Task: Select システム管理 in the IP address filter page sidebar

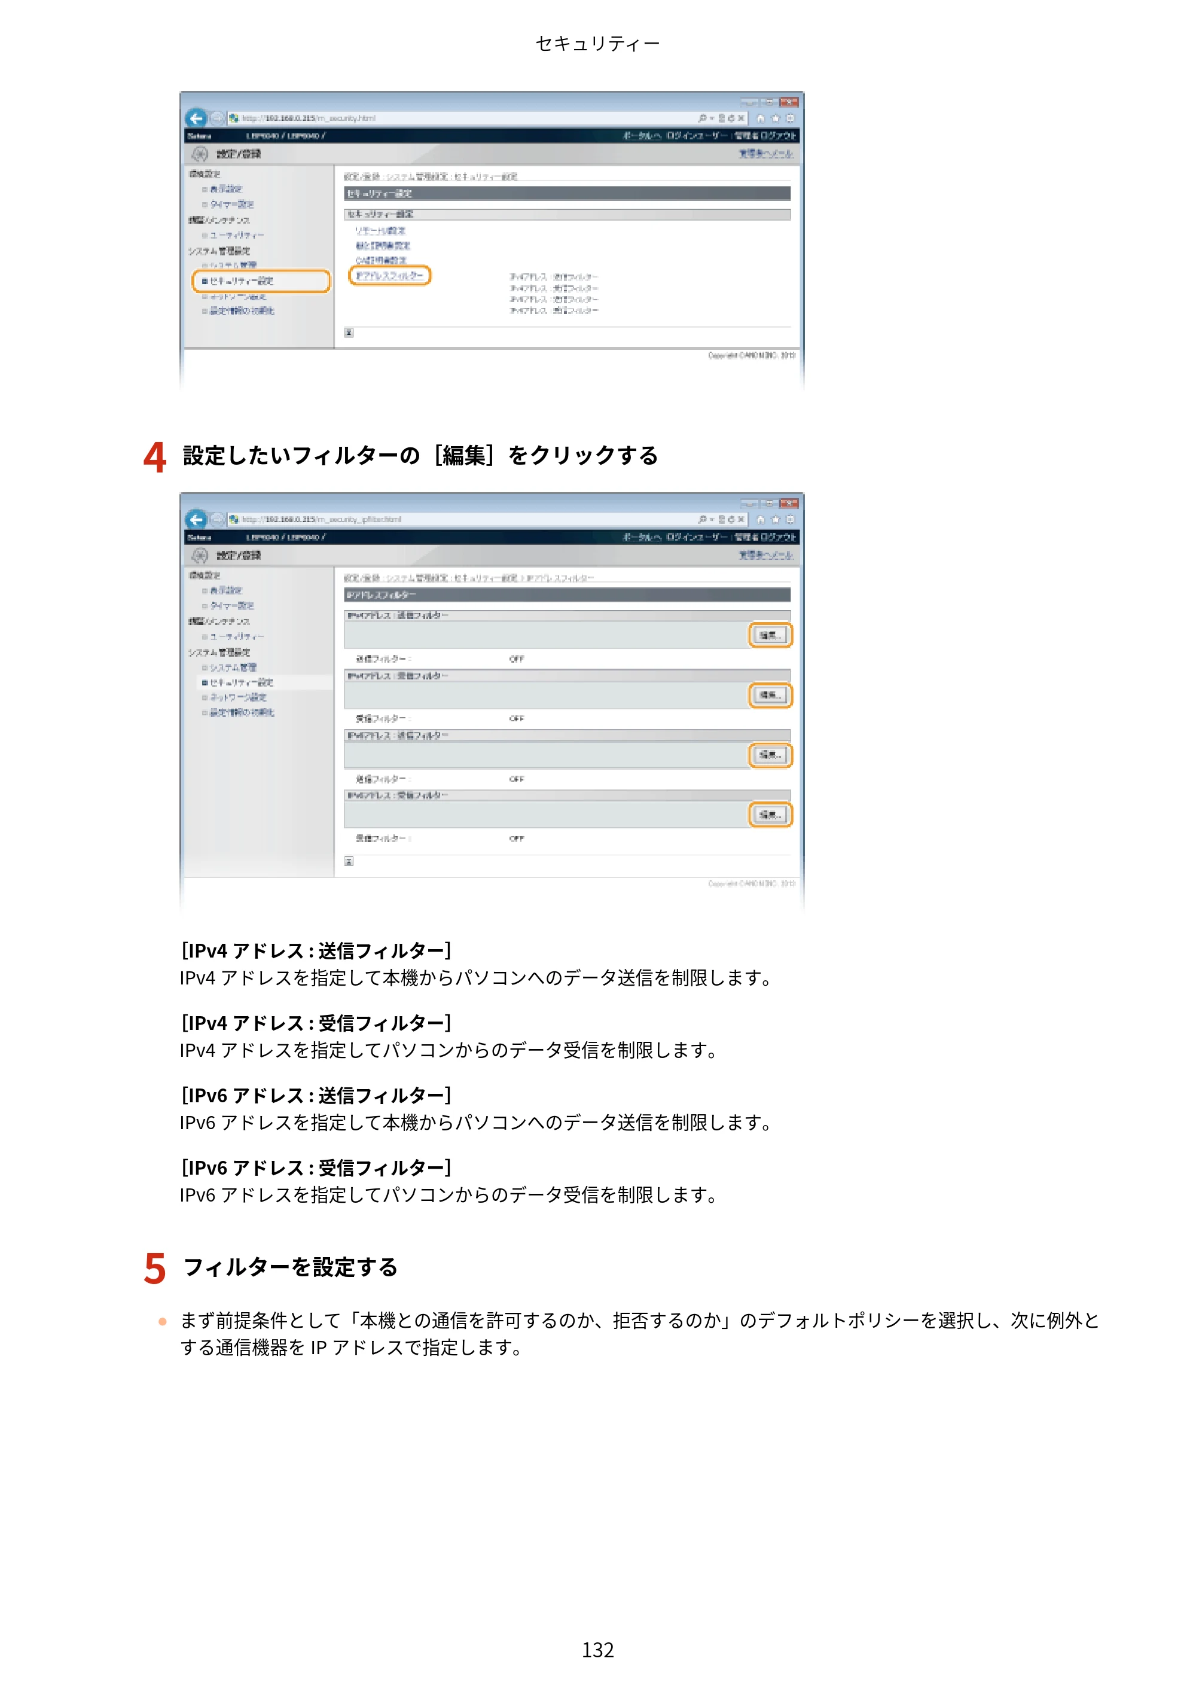Action: (233, 667)
